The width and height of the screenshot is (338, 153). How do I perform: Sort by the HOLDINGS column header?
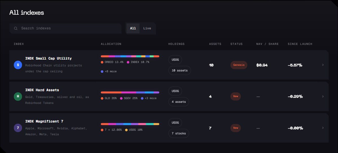pos(176,44)
